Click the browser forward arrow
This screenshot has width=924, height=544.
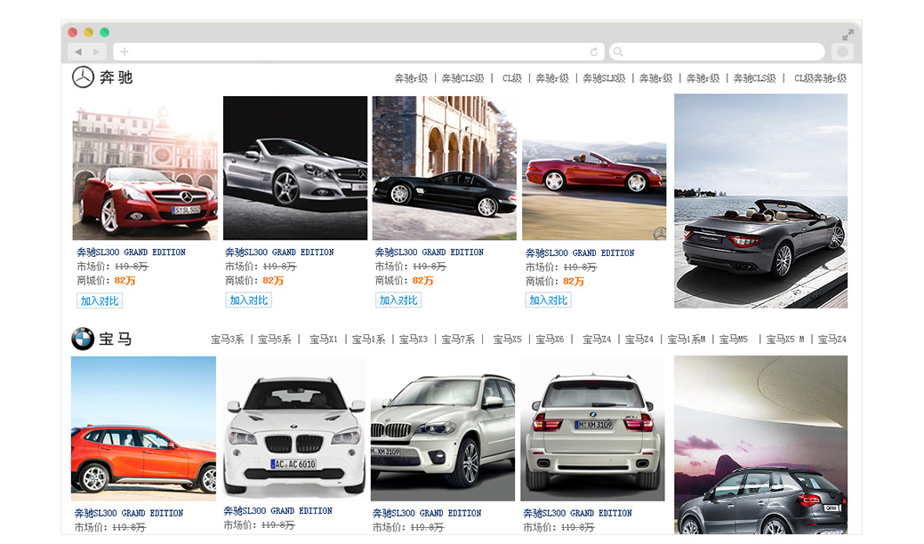tap(96, 52)
